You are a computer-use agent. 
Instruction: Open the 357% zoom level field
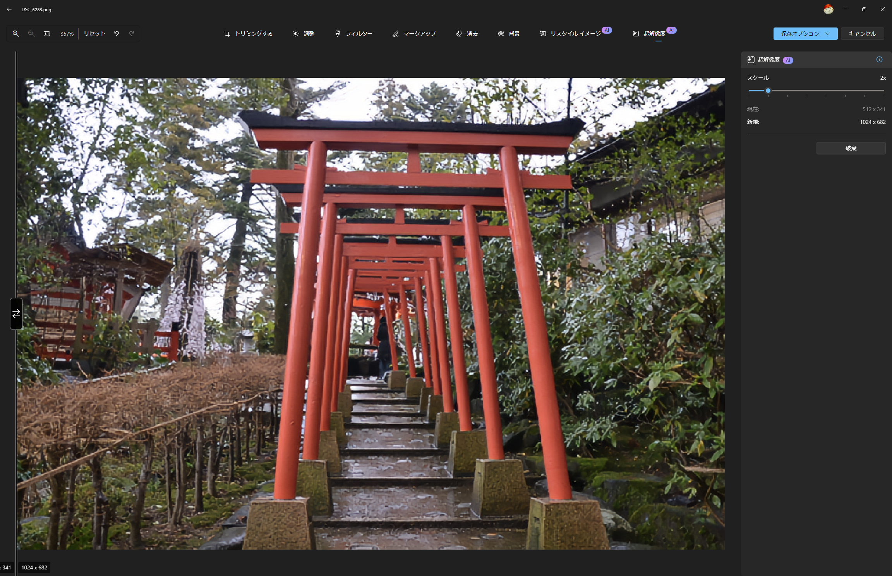(67, 34)
